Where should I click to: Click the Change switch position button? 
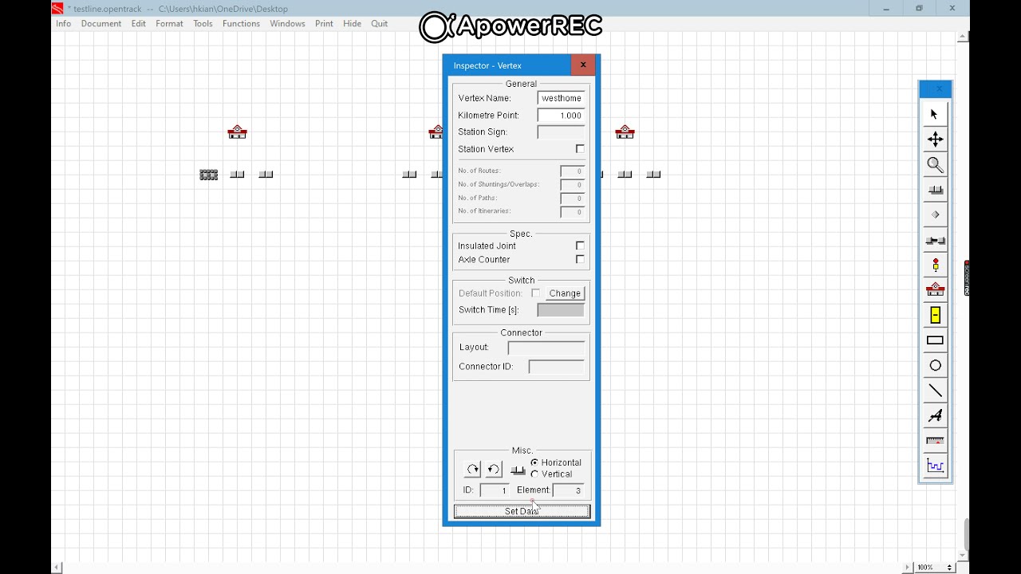click(565, 293)
